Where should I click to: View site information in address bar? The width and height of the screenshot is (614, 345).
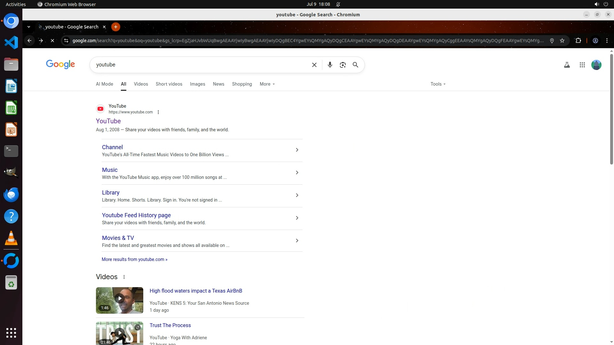(x=66, y=41)
